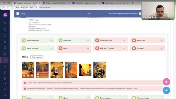Switch to Анализ позиций browser tab
The width and height of the screenshot is (176, 99).
pyautogui.click(x=56, y=3)
